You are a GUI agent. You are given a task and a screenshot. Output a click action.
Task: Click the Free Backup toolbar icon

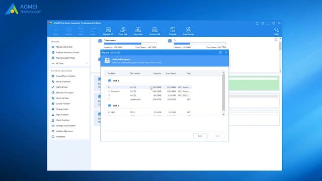click(188, 31)
